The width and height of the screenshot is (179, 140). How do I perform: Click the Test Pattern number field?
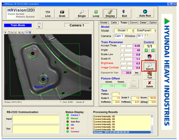point(116,94)
